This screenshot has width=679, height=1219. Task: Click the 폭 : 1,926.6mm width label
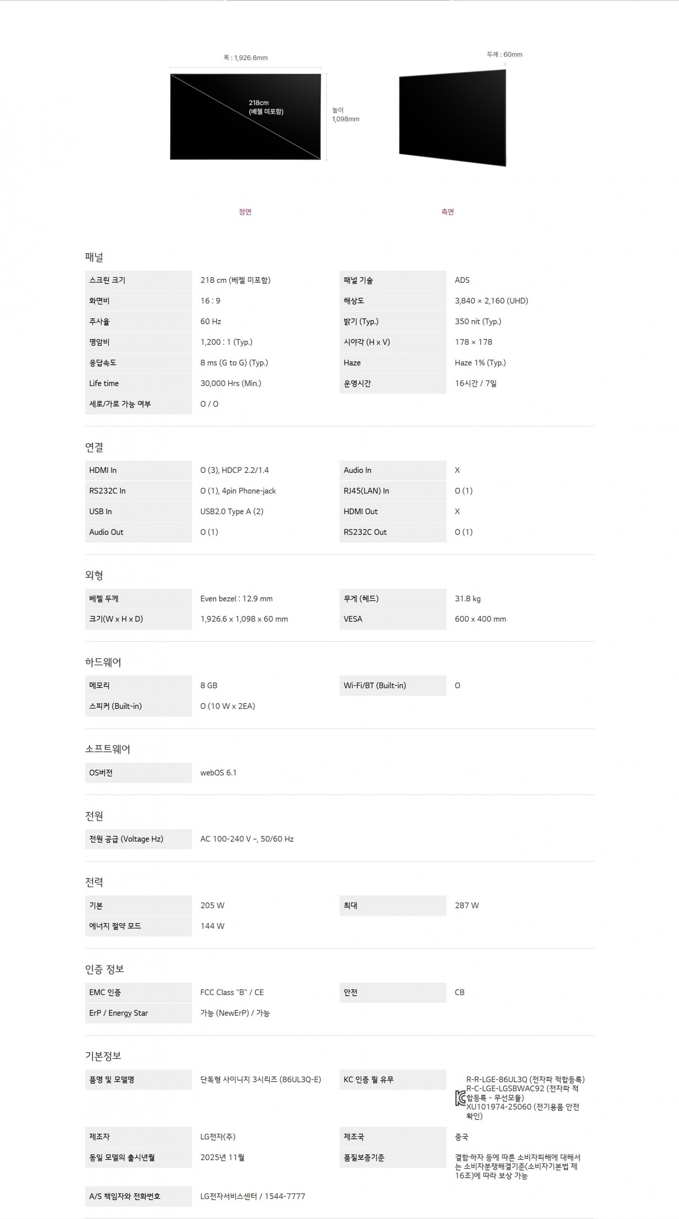245,58
